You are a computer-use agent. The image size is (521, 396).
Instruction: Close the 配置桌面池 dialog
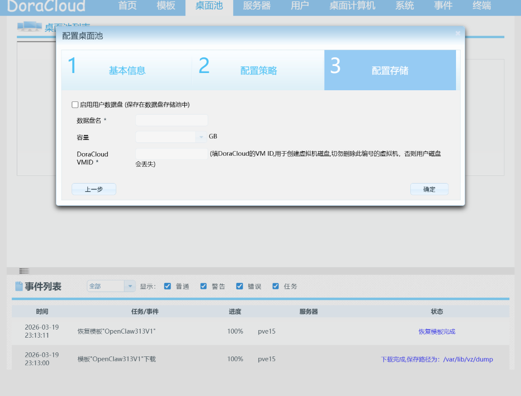tap(458, 33)
